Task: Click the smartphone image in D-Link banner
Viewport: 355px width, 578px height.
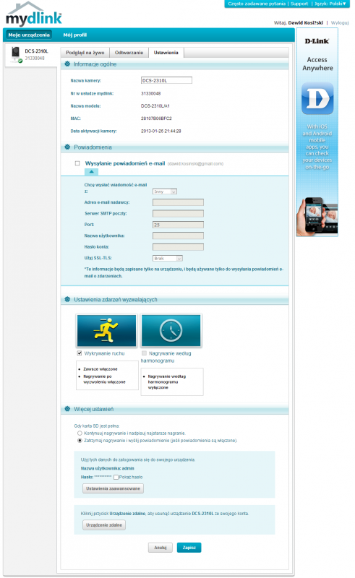Action: [x=317, y=217]
